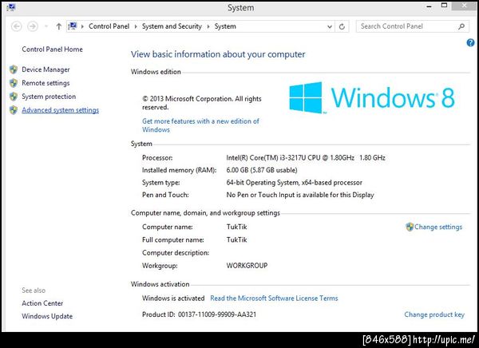Expand arrow after Control Panel breadcrumb
Screen dimensions: 479x348
point(136,26)
